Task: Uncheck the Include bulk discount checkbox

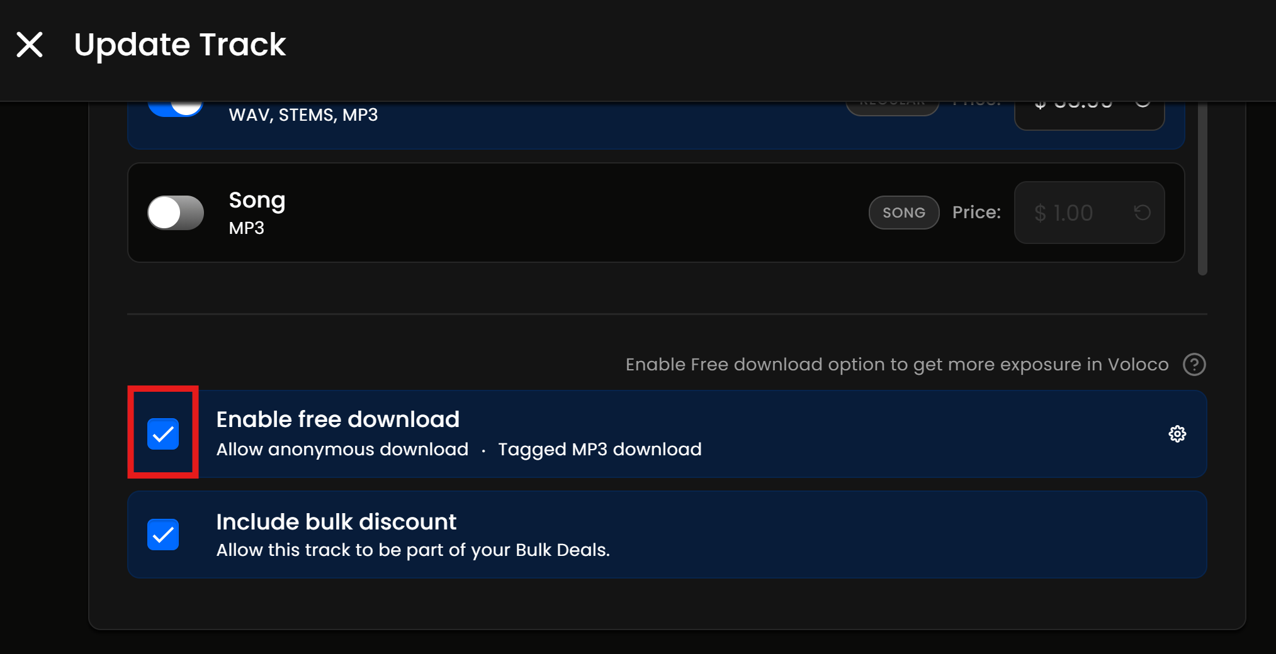Action: 163,535
